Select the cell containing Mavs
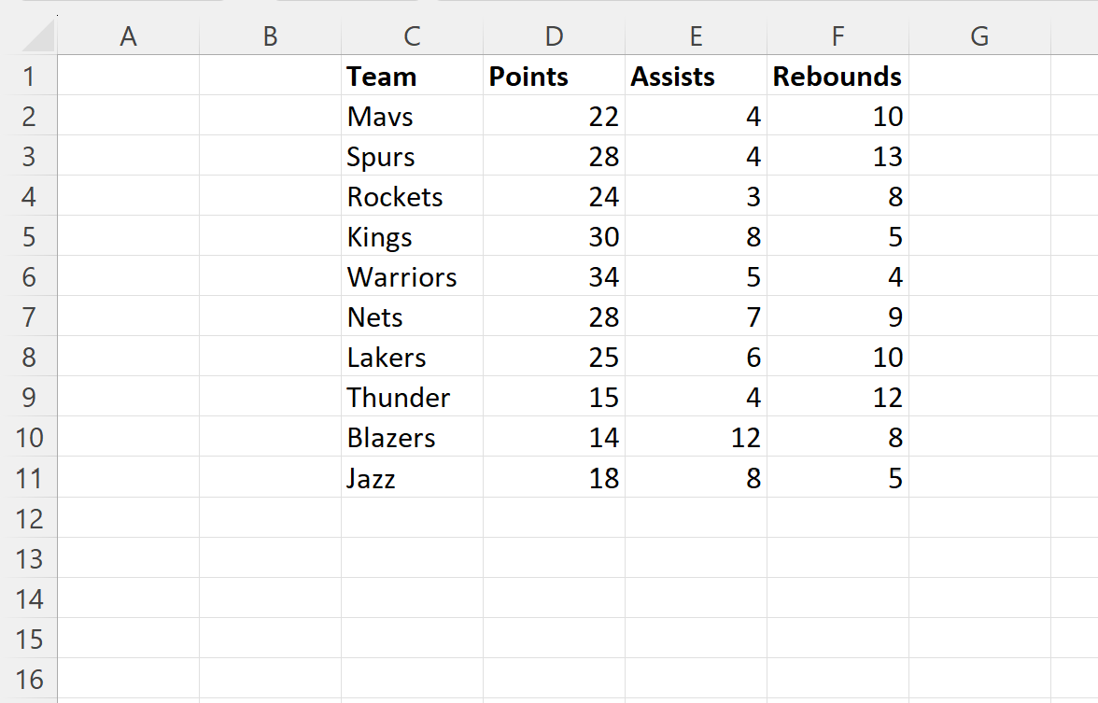This screenshot has width=1098, height=703. (411, 116)
